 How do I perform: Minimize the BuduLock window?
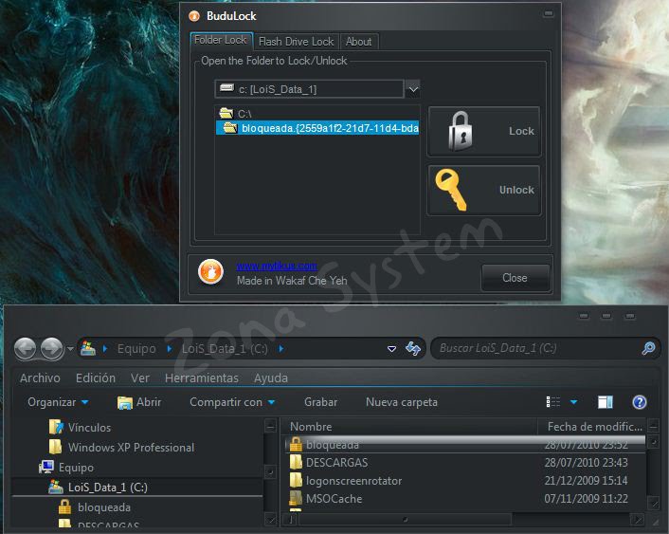pyautogui.click(x=549, y=14)
